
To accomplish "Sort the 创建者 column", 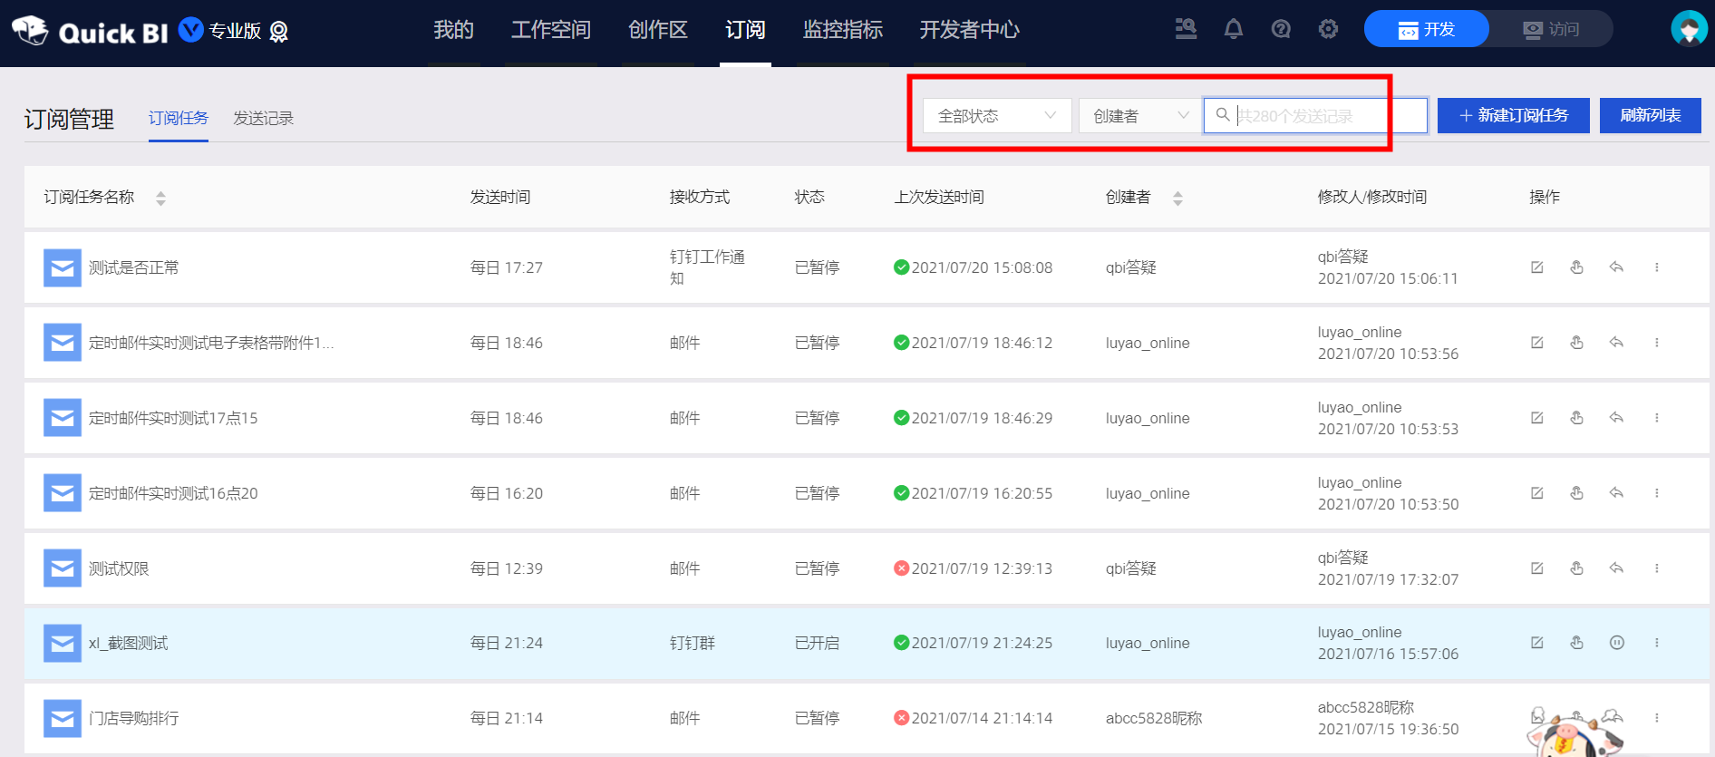I will (x=1177, y=198).
